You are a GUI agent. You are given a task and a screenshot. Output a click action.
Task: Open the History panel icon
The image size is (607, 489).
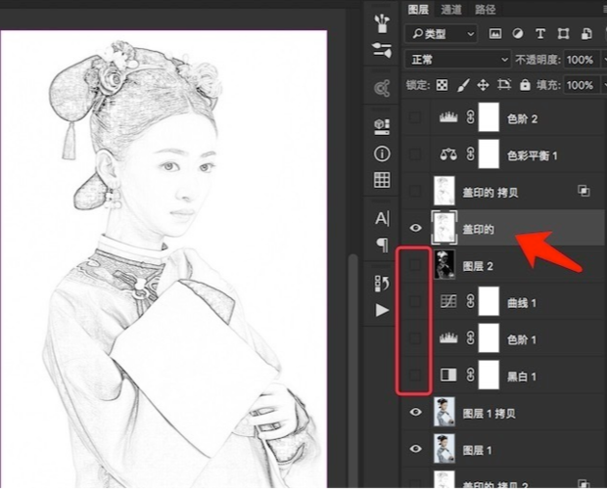pos(382,284)
